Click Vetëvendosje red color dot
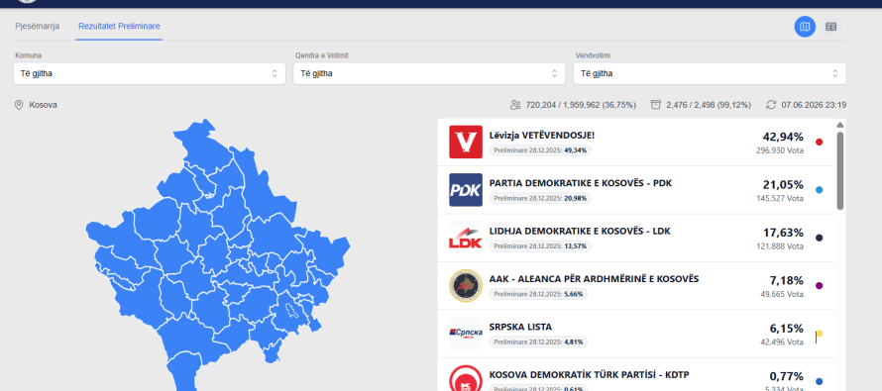The height and width of the screenshot is (391, 882). 819,143
